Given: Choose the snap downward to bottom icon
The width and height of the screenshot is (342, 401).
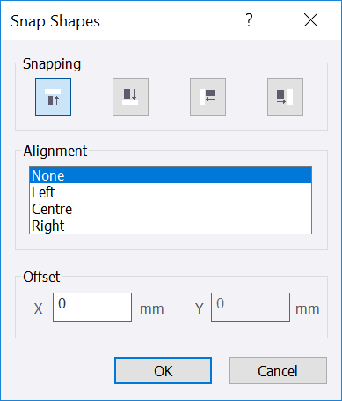Looking at the screenshot, I should [130, 97].
